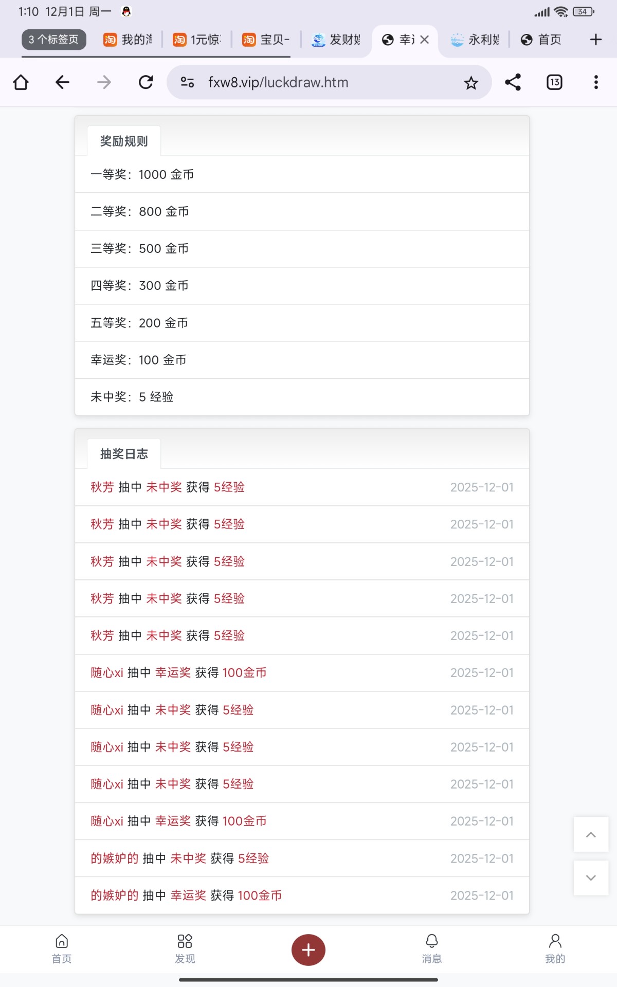This screenshot has height=987, width=617.
Task: Expand the 3个标签页 tab group
Action: point(54,40)
